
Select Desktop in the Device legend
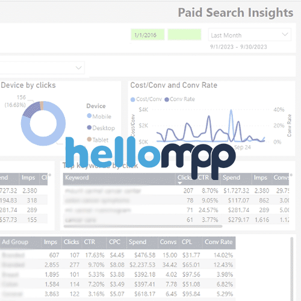click(x=101, y=128)
